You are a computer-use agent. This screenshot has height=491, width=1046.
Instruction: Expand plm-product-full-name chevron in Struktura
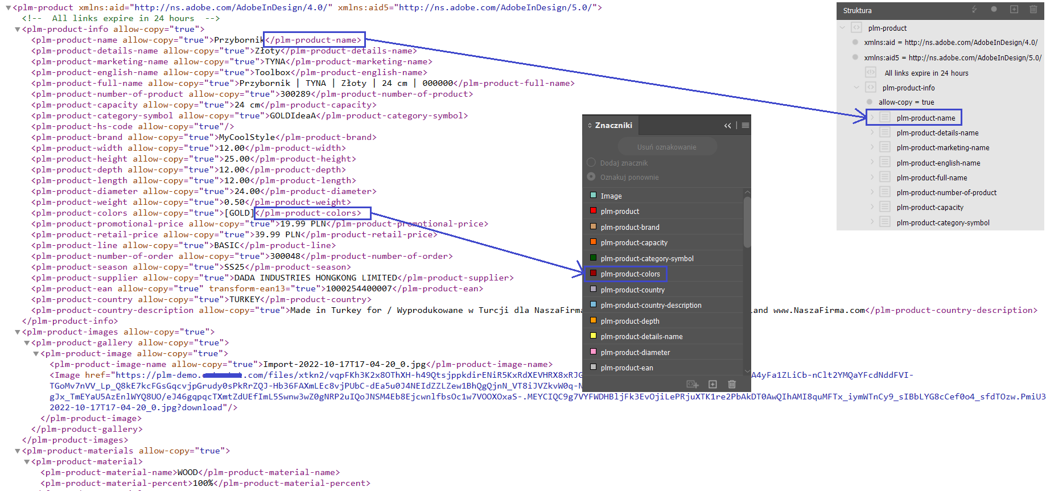(872, 177)
